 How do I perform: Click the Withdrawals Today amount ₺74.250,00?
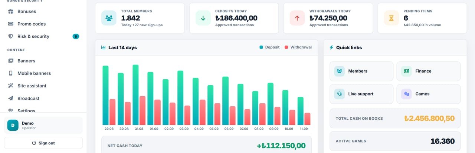[328, 18]
